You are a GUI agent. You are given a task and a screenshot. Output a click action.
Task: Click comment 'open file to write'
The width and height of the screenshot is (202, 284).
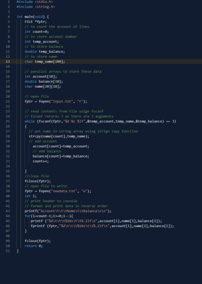46,186
